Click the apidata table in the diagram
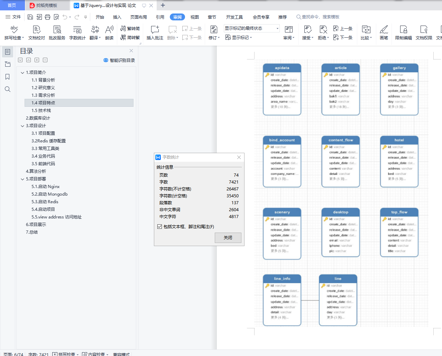This screenshot has height=356, width=442. pyautogui.click(x=282, y=89)
